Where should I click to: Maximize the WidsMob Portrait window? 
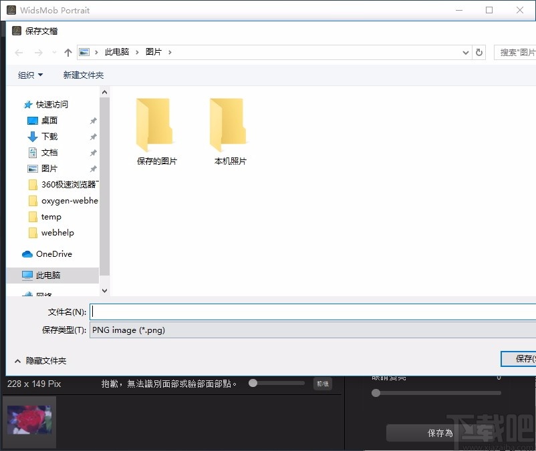(x=489, y=10)
